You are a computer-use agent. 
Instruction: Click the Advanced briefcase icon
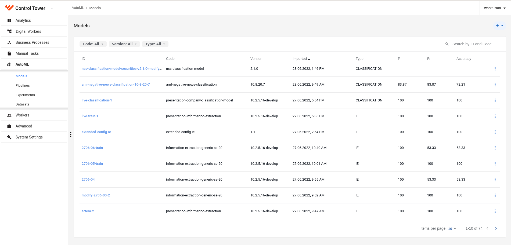9,126
